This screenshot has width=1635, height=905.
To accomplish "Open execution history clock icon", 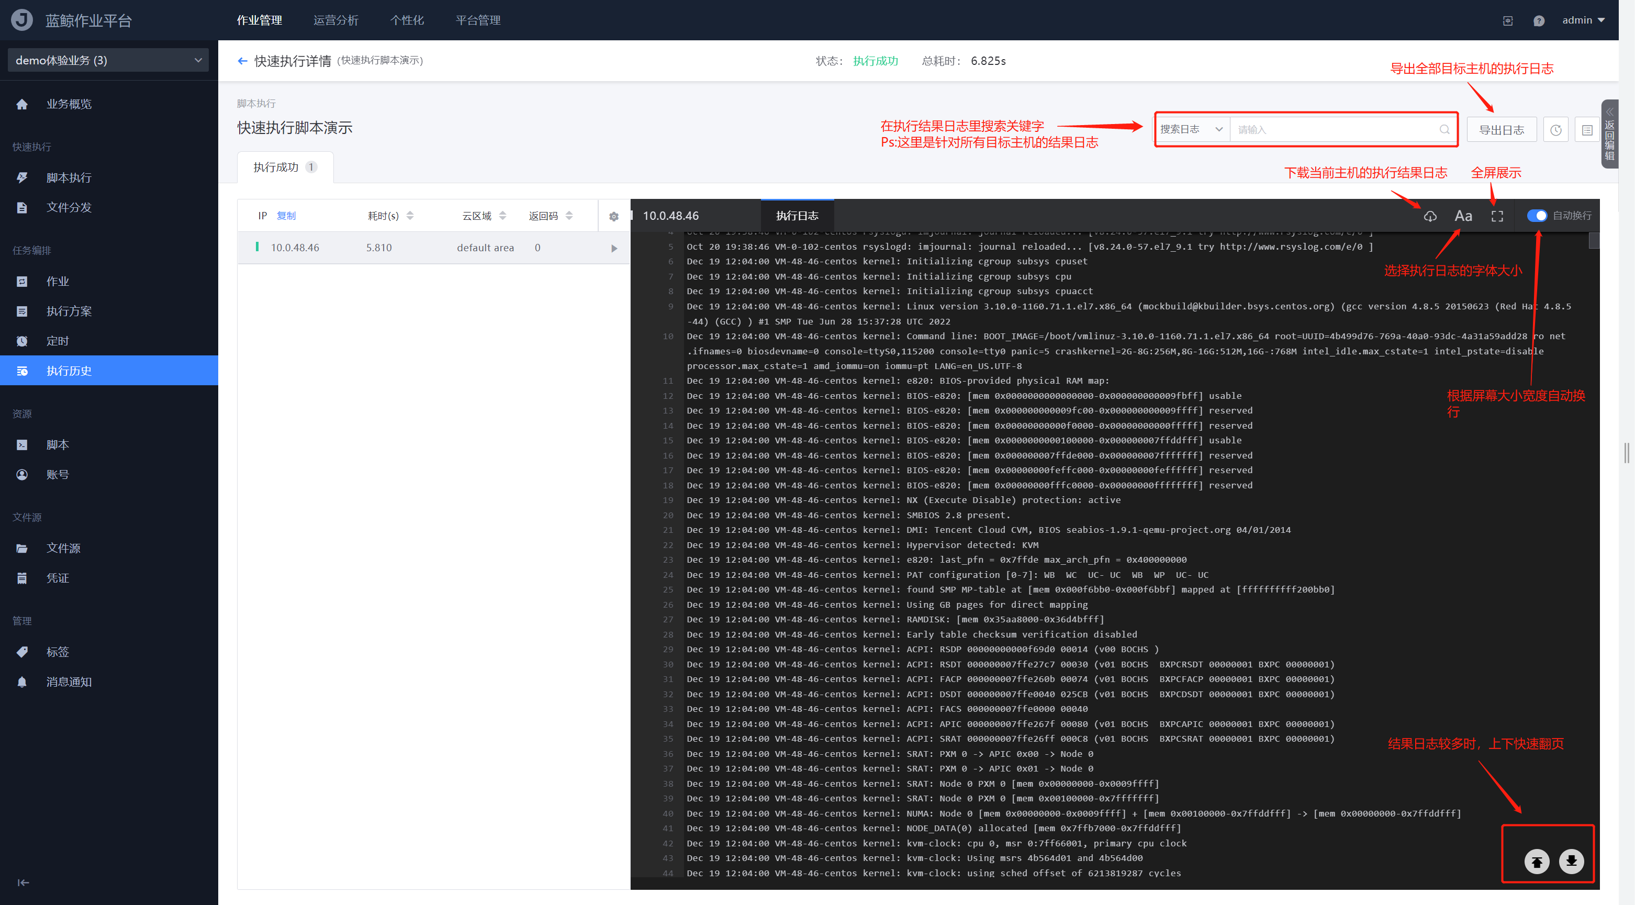I will point(1555,130).
